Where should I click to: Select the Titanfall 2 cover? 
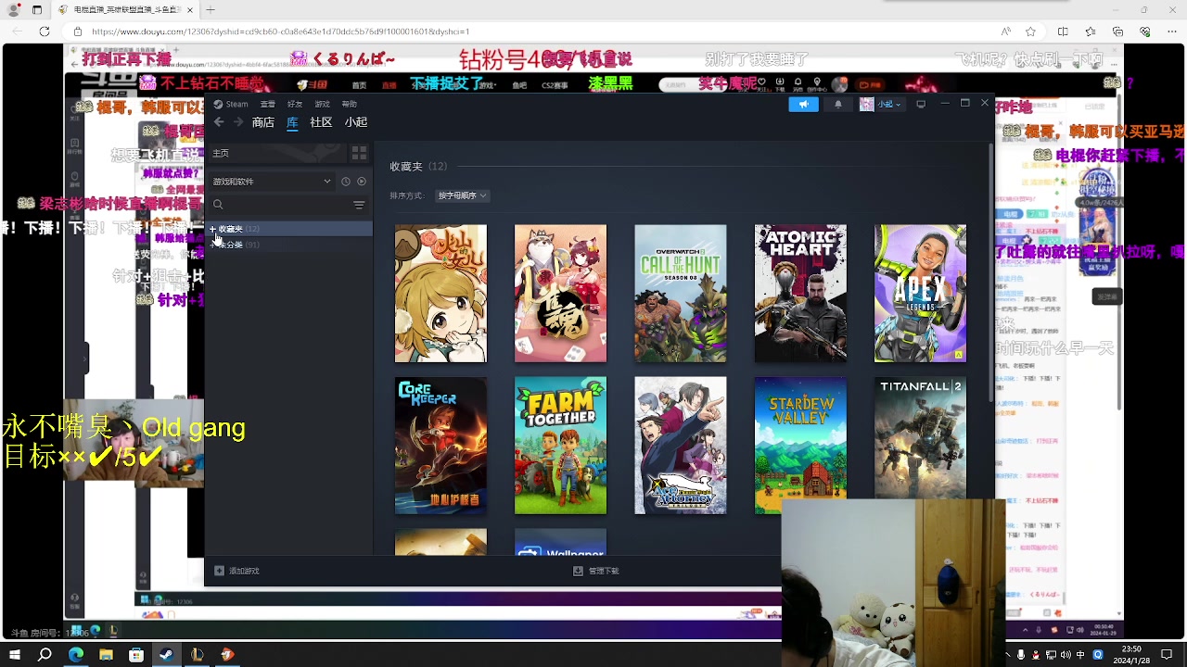coord(920,438)
